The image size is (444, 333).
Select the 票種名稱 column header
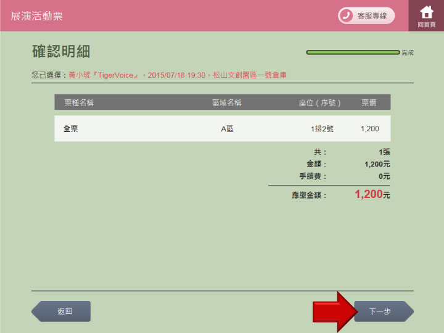79,102
